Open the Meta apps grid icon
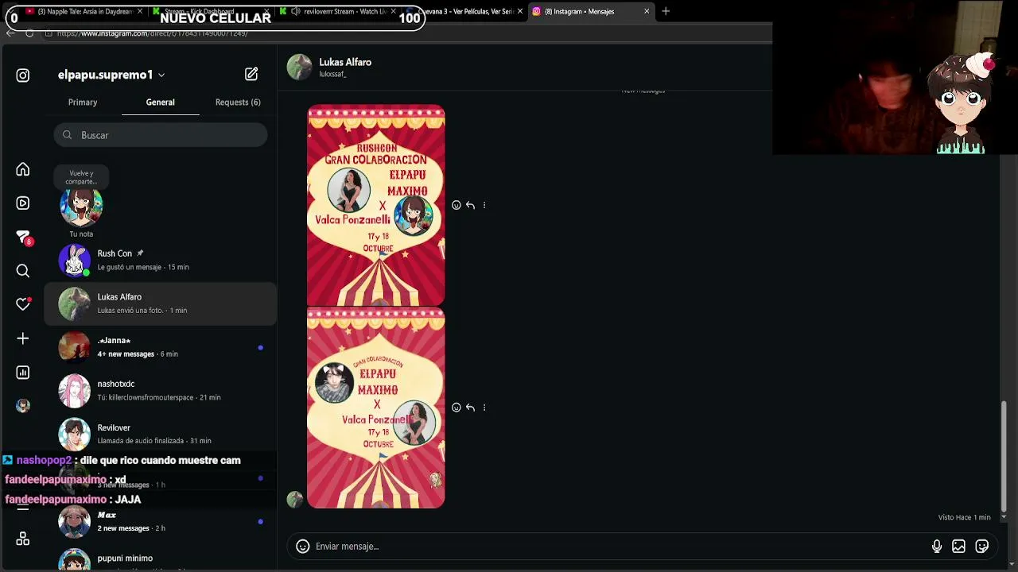Viewport: 1018px width, 572px height. click(23, 539)
